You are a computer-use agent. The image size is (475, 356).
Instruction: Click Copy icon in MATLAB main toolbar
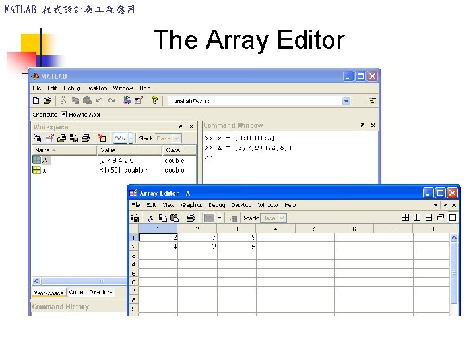point(75,100)
